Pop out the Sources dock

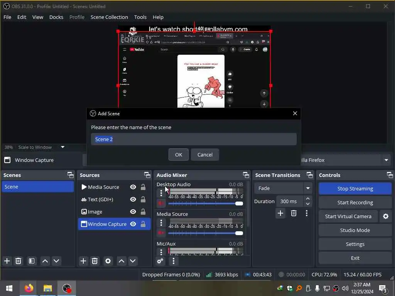pos(147,175)
